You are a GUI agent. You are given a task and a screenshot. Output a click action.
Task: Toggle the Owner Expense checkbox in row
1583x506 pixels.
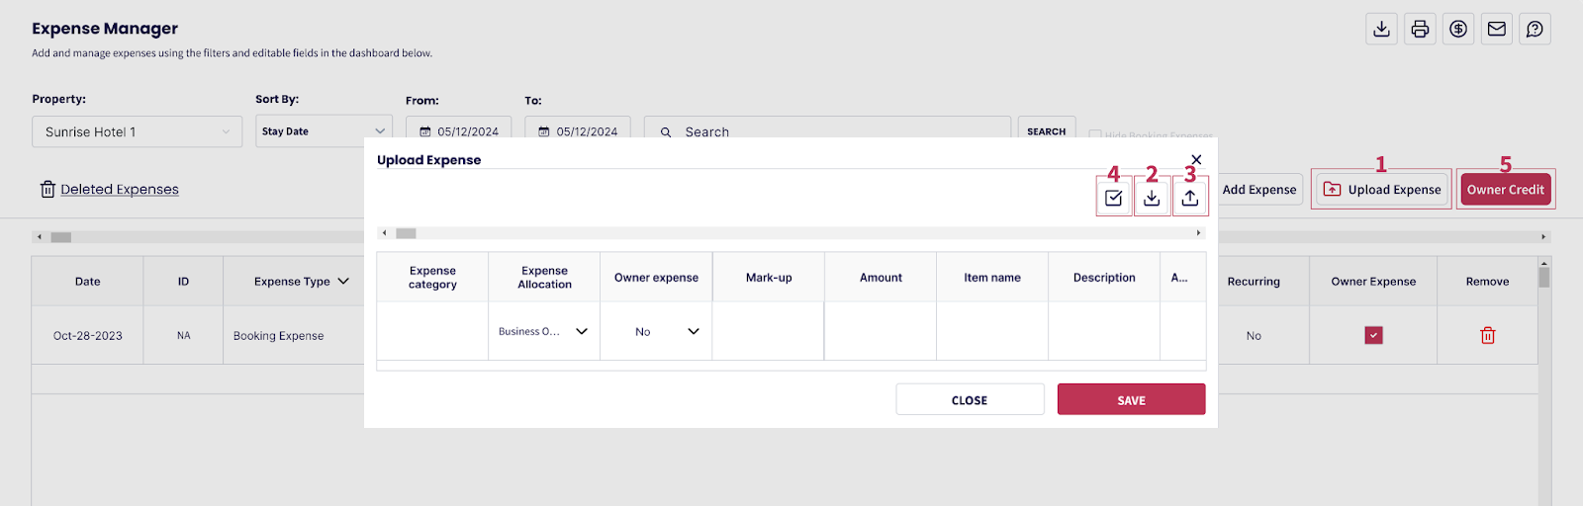click(x=1373, y=335)
